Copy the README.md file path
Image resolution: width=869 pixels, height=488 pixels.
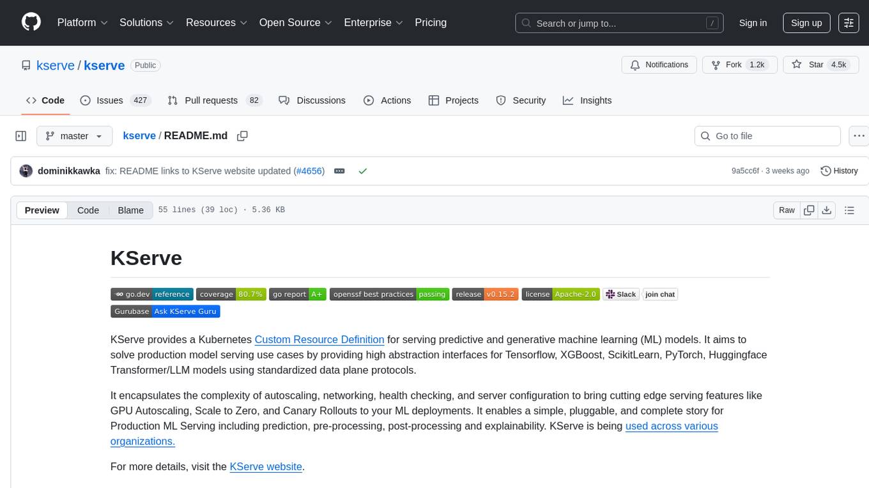[x=242, y=136]
